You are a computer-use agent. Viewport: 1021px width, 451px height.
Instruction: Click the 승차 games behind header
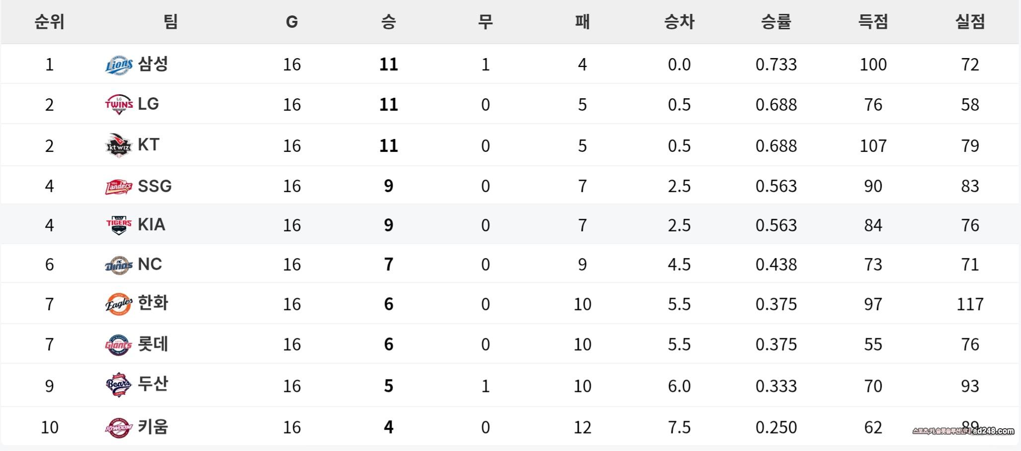pyautogui.click(x=679, y=22)
